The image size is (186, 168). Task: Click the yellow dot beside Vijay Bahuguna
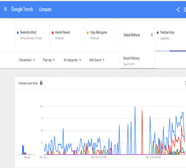pyautogui.click(x=88, y=32)
